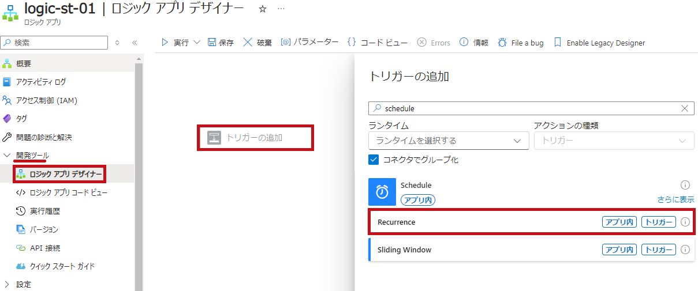Click File a bug in toolbar

point(520,43)
